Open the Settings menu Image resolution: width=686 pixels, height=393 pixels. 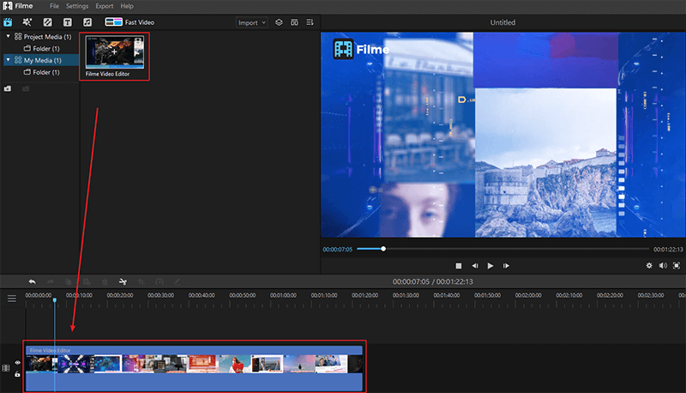click(x=77, y=6)
